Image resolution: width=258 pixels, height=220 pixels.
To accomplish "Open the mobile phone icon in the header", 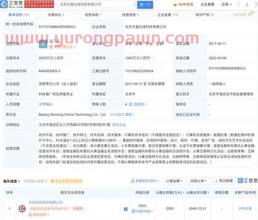I will [238, 5].
